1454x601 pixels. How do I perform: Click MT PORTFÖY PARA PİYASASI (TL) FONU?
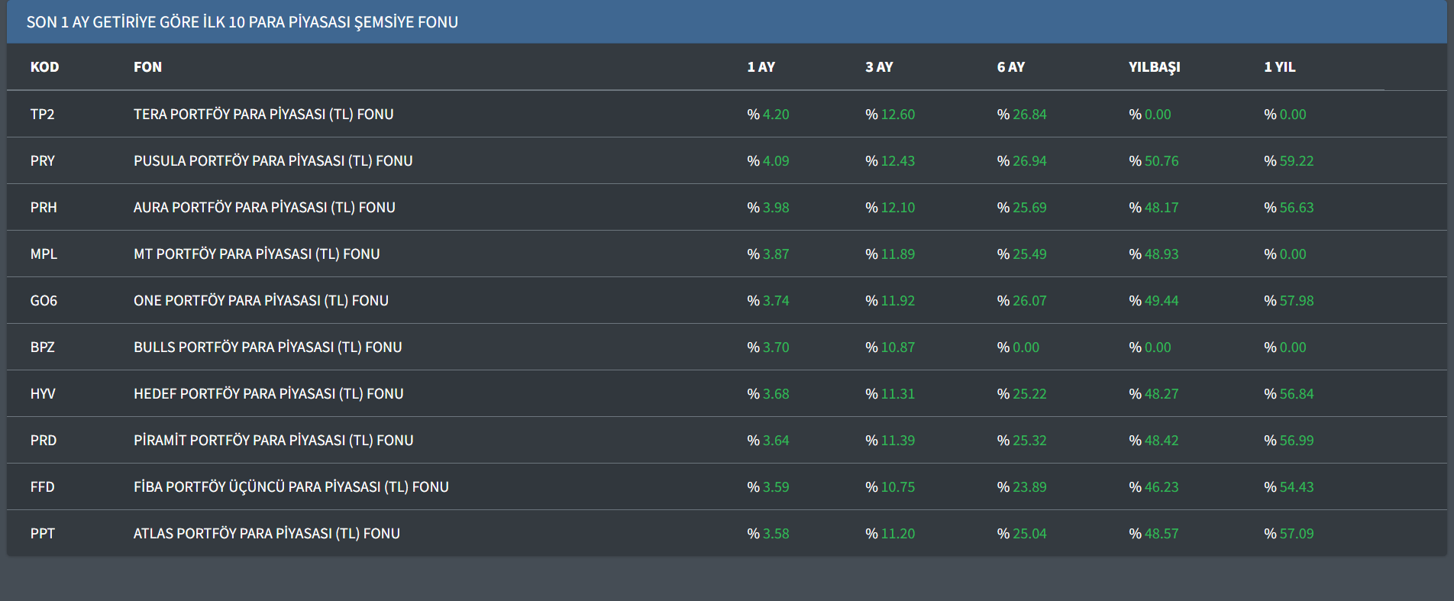point(257,254)
